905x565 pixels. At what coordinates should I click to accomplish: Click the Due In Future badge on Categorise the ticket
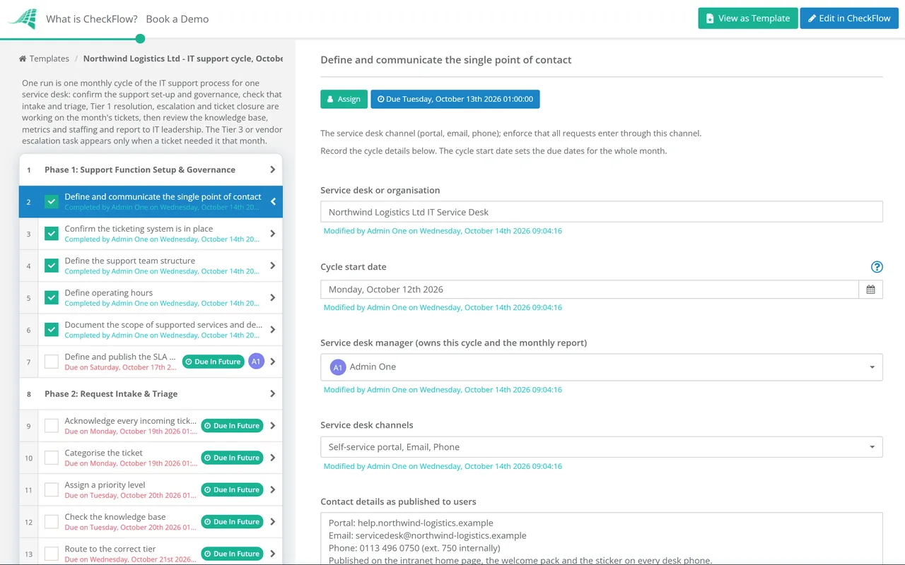coord(232,458)
